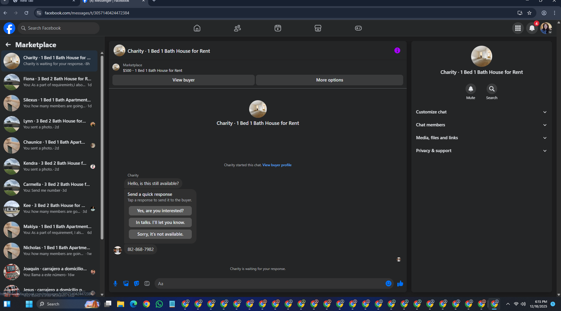
Task: Search within the conversation
Action: click(x=492, y=89)
